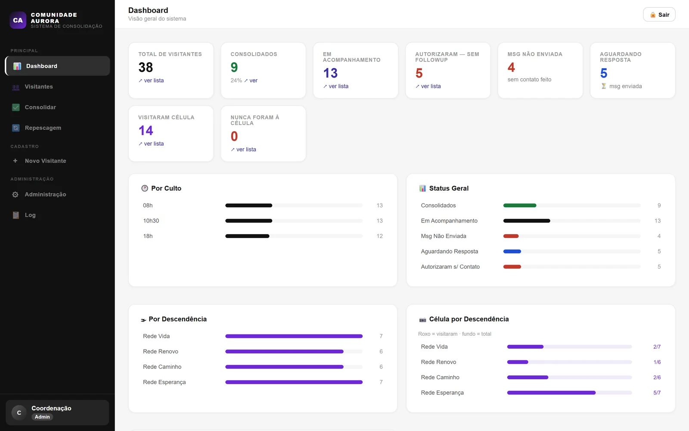The width and height of the screenshot is (689, 431).
Task: Click the Consolidar checkmark icon
Action: pyautogui.click(x=16, y=107)
